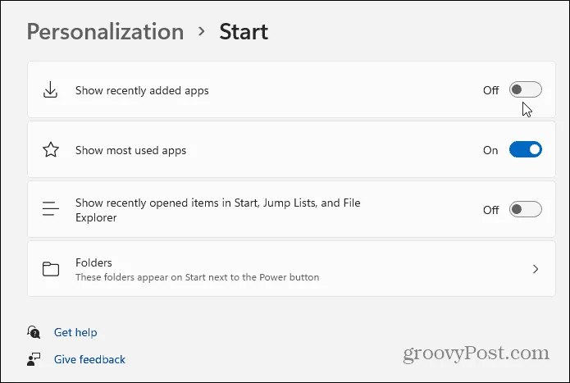The image size is (570, 383).
Task: Click the 'Folders' row title
Action: pos(93,262)
